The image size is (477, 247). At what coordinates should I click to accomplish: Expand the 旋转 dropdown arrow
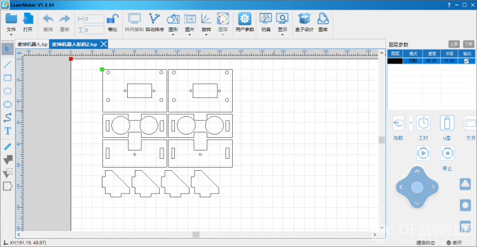coord(206,35)
